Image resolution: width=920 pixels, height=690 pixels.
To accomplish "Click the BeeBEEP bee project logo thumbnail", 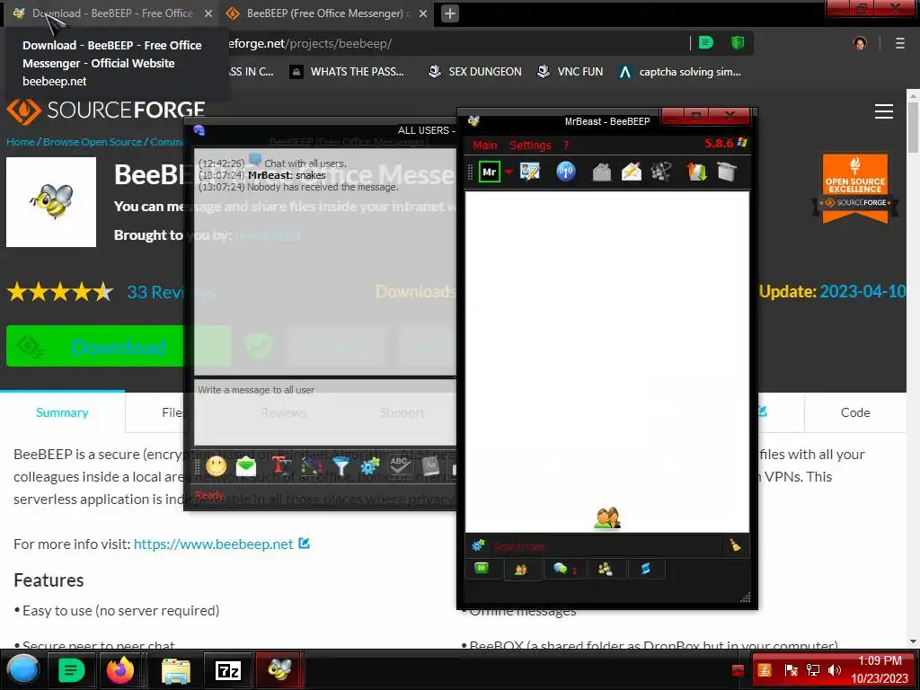I will tap(51, 202).
